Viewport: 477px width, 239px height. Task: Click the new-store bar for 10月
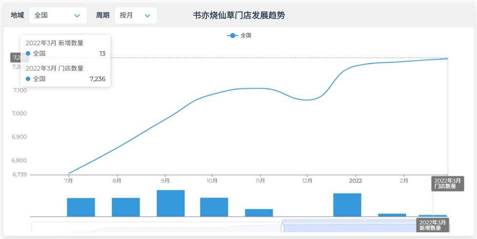(214, 207)
